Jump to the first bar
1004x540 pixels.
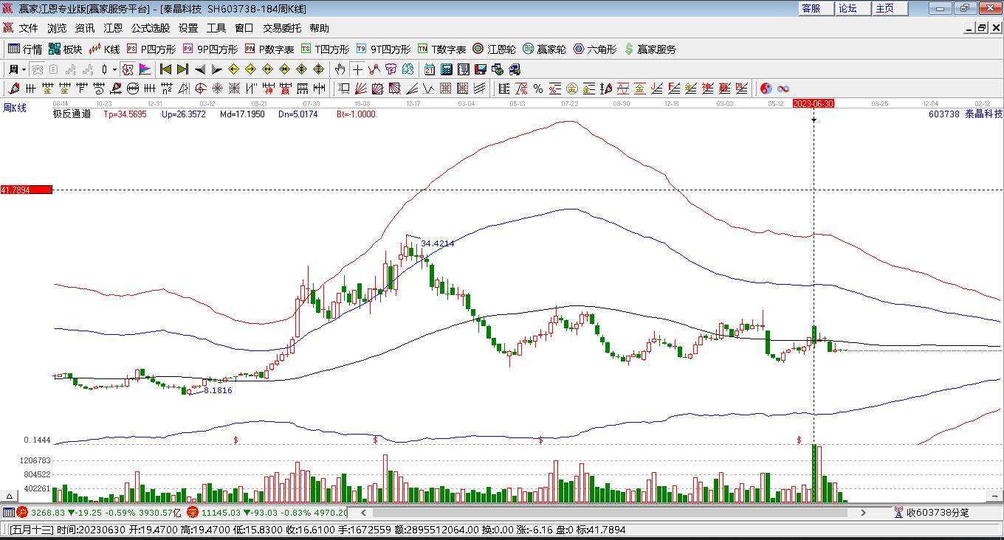(165, 69)
